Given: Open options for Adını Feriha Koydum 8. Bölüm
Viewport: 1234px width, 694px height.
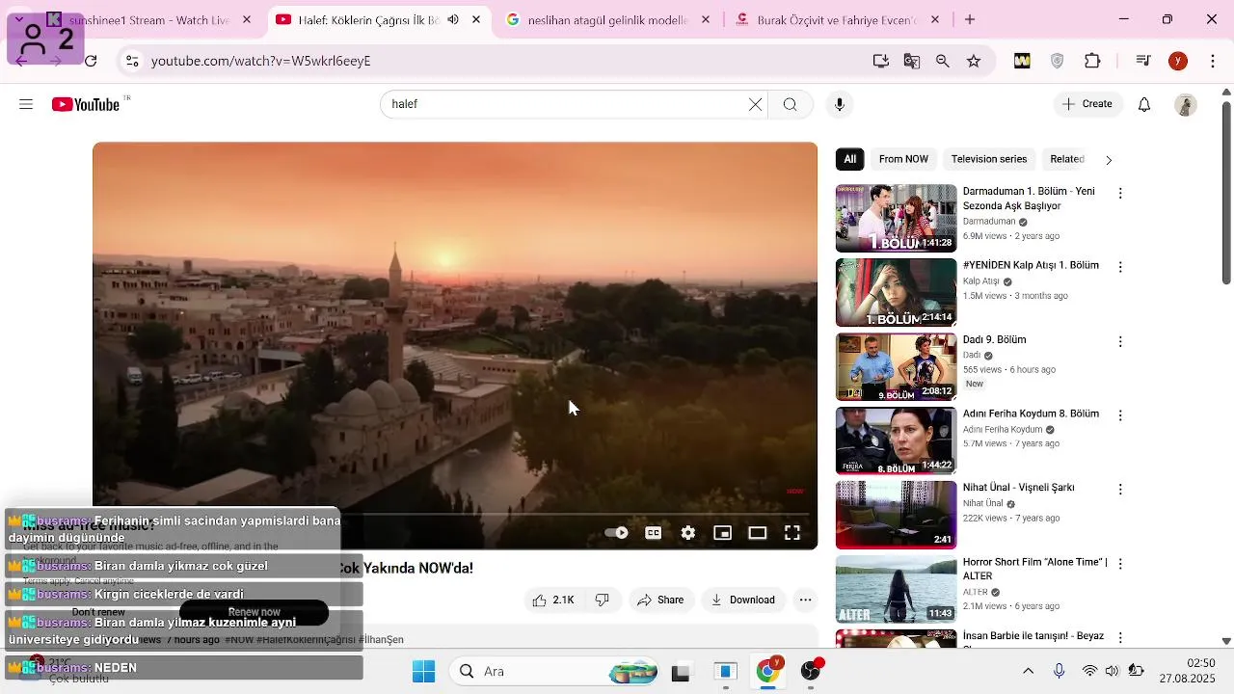Looking at the screenshot, I should click(1120, 415).
